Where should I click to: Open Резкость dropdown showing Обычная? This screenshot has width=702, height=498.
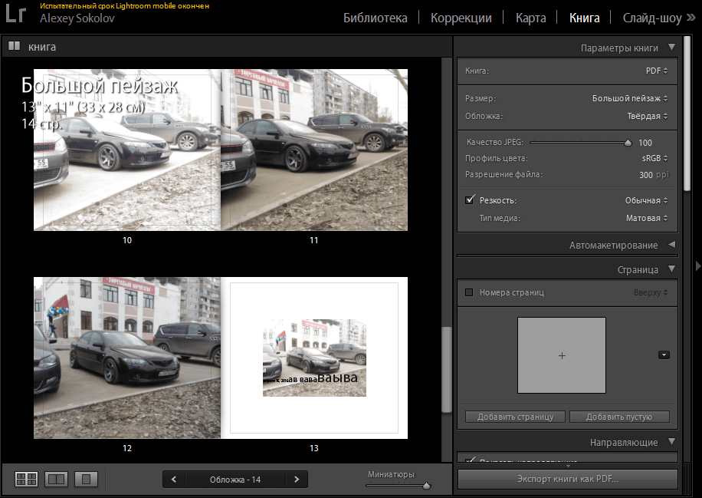tap(647, 200)
